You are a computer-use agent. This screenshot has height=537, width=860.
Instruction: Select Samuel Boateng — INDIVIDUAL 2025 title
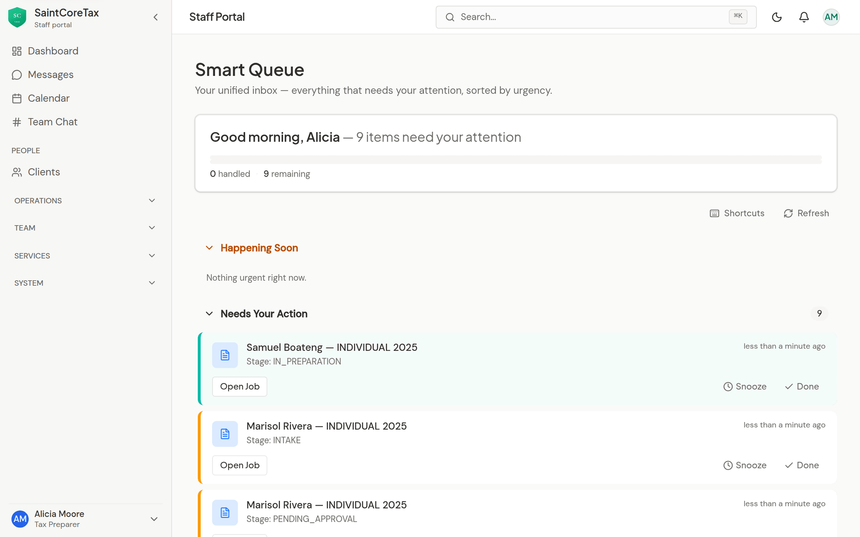click(332, 347)
